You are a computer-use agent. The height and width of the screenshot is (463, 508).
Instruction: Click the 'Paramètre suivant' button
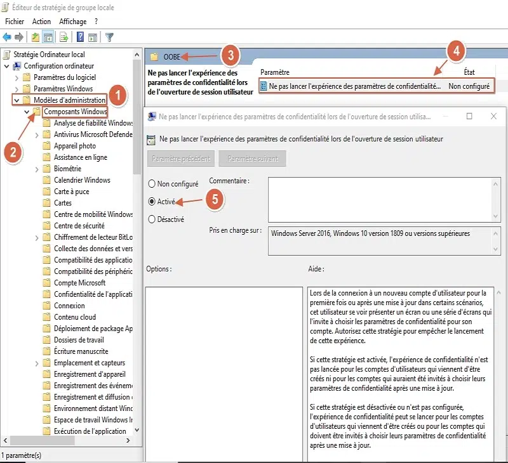[x=252, y=159]
